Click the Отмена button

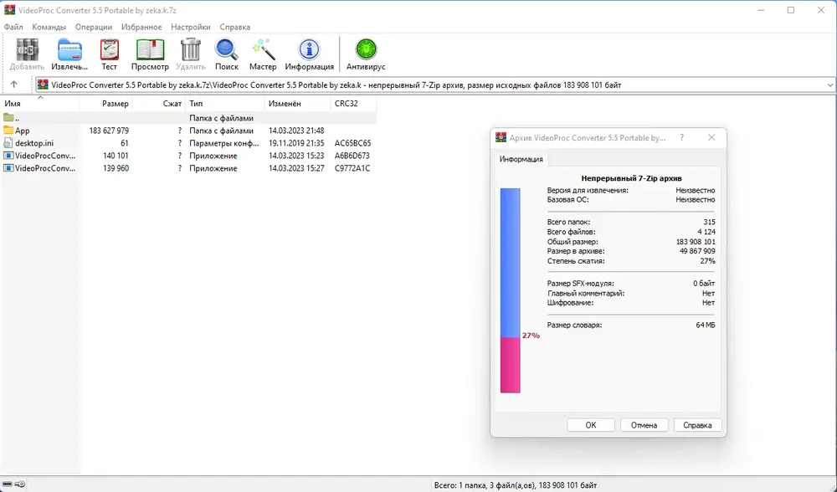(644, 425)
